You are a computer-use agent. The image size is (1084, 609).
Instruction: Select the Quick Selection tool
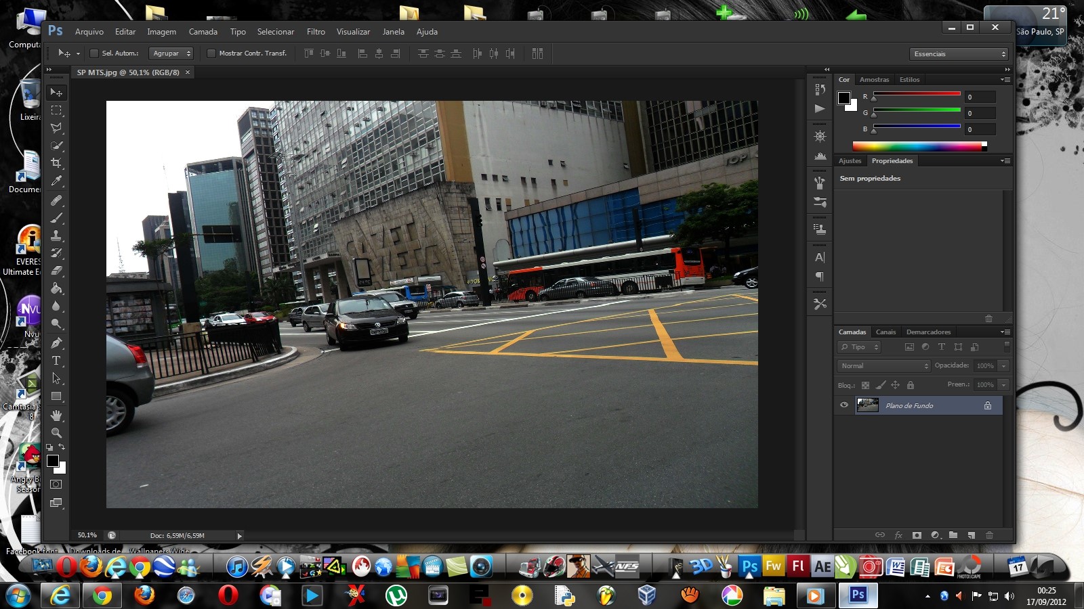coord(56,145)
